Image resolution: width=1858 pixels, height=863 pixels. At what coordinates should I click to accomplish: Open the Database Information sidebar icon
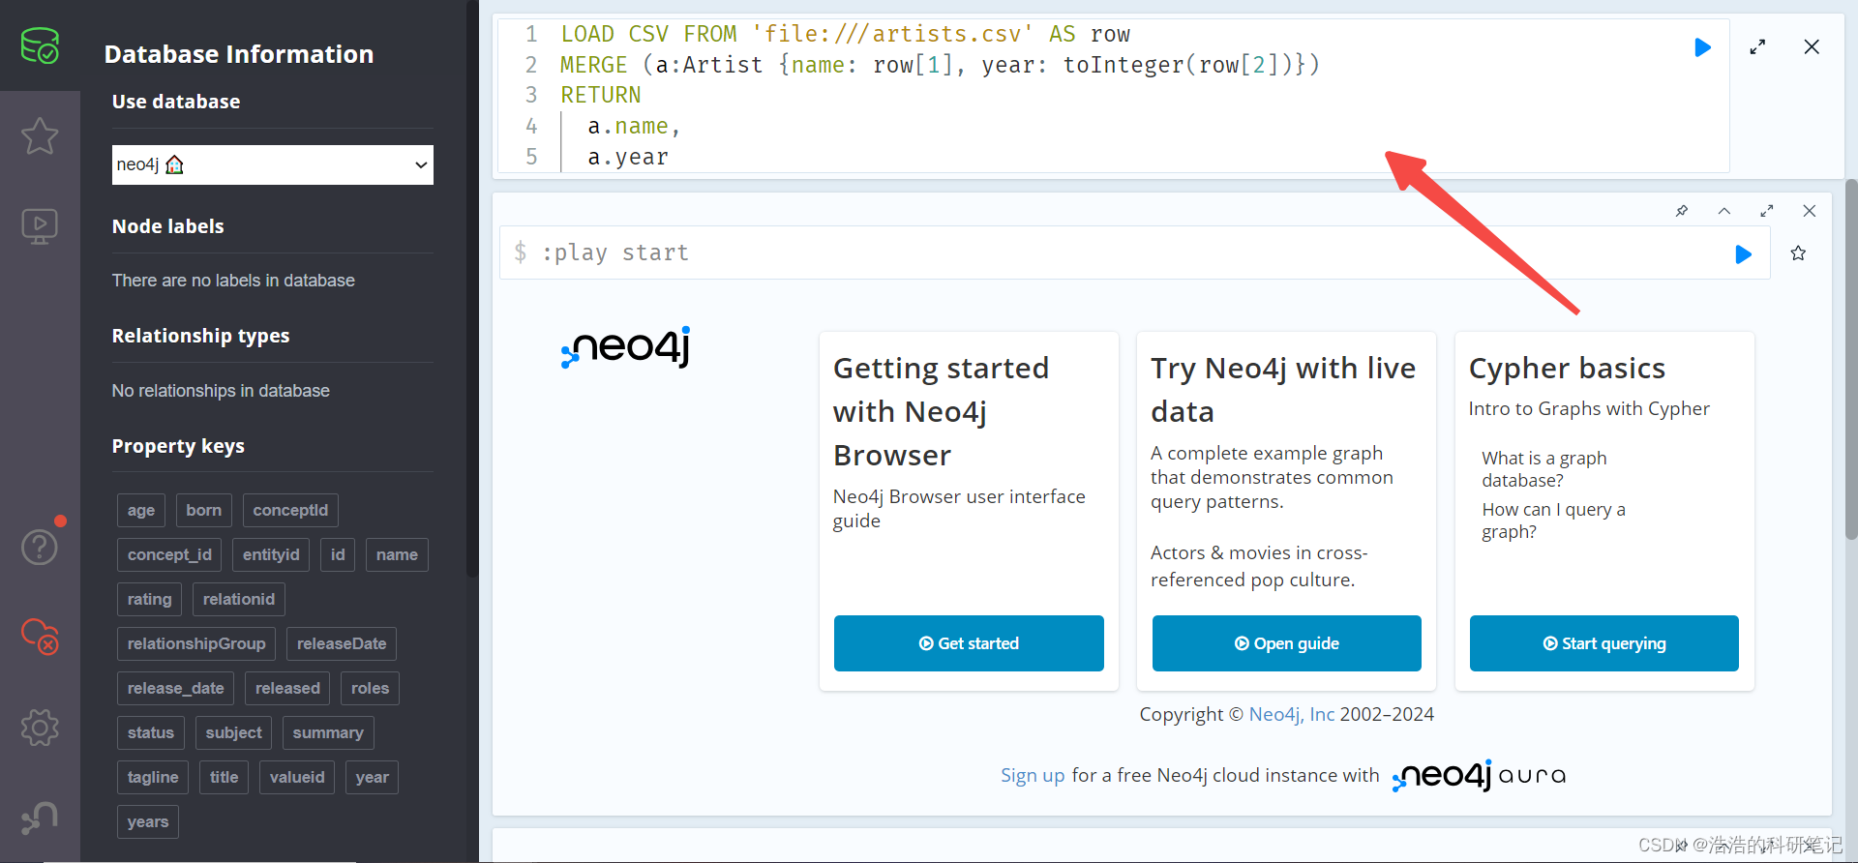(x=40, y=45)
